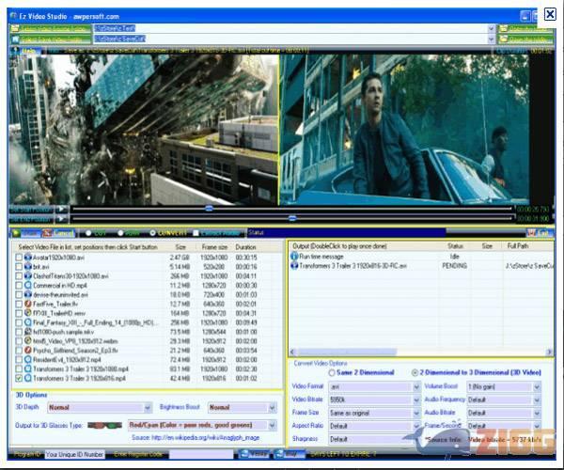
Task: Select Same 2 Dimensional radio button
Action: pyautogui.click(x=332, y=372)
